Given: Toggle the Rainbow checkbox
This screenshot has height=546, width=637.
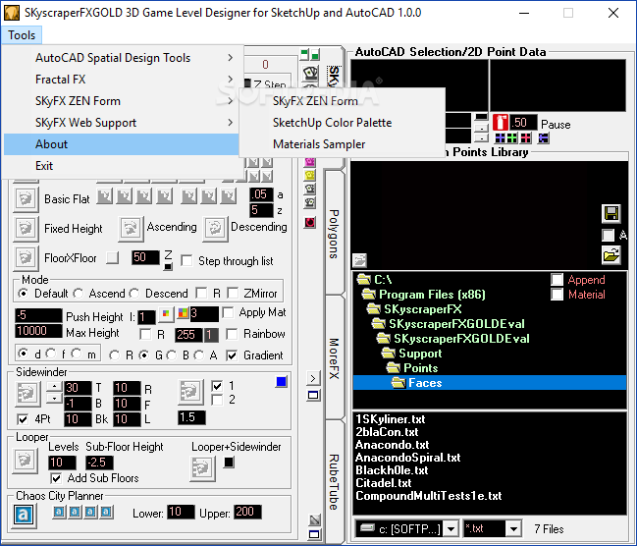Looking at the screenshot, I should 232,334.
